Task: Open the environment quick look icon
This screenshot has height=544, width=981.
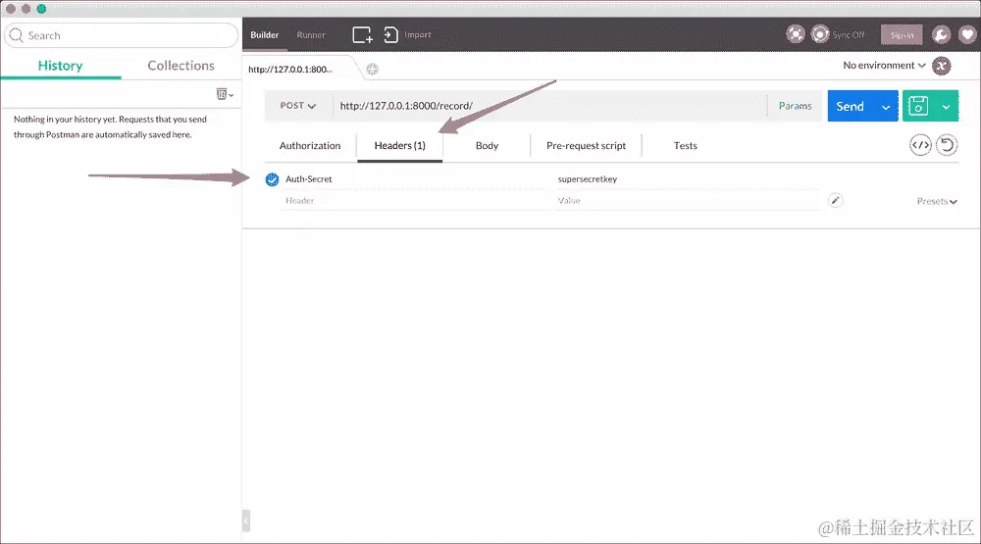Action: click(941, 66)
